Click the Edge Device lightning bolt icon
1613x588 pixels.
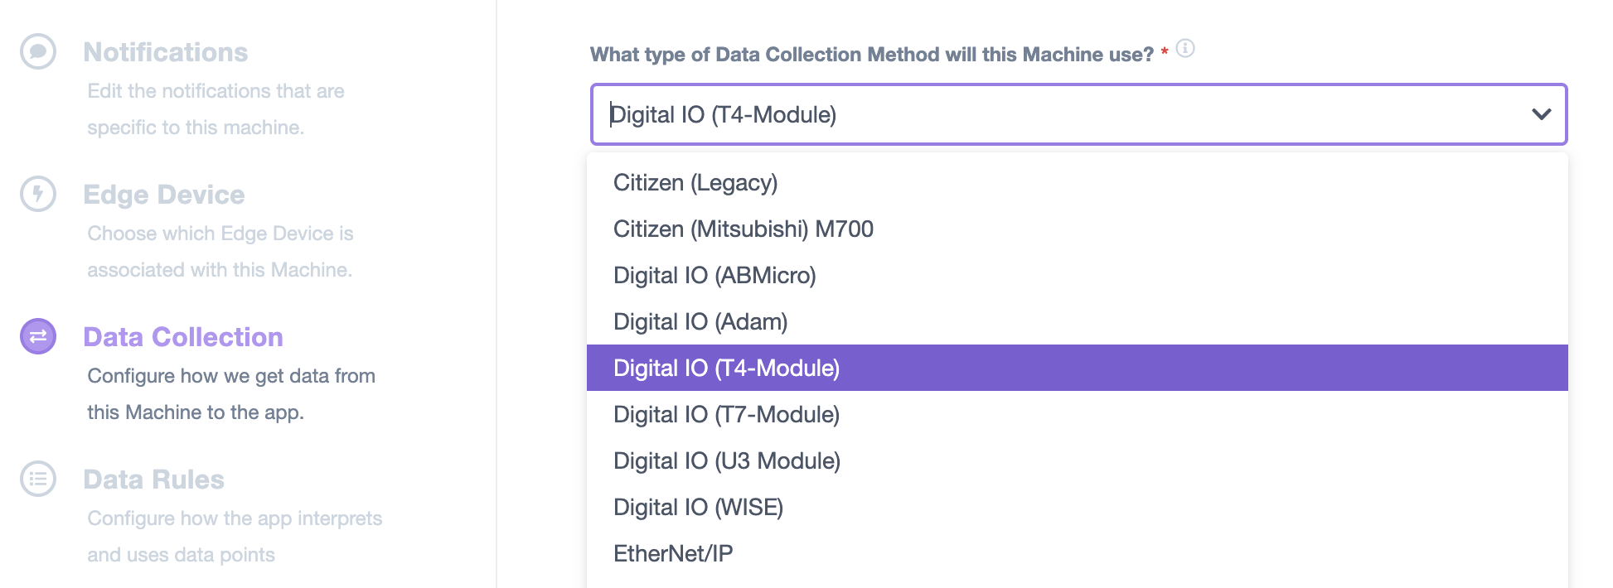click(38, 194)
